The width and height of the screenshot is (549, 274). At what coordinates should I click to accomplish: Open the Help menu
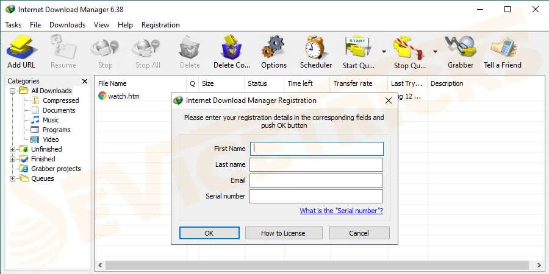[x=125, y=25]
